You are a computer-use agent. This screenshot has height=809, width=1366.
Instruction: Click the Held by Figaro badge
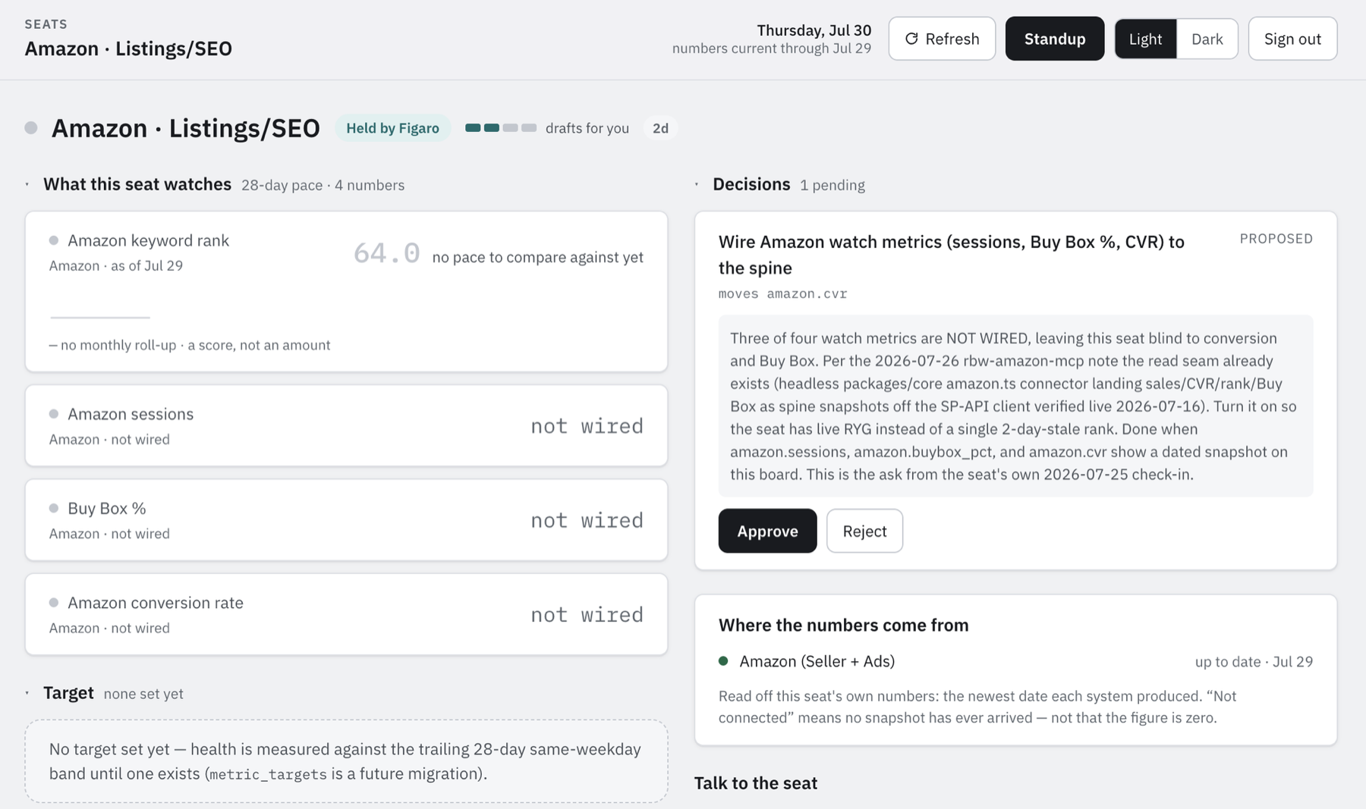pyautogui.click(x=392, y=128)
